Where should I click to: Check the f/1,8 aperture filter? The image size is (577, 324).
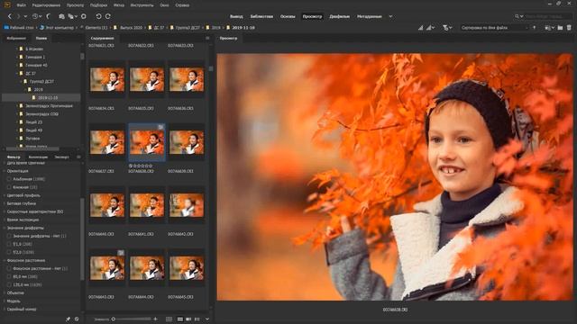pos(9,244)
